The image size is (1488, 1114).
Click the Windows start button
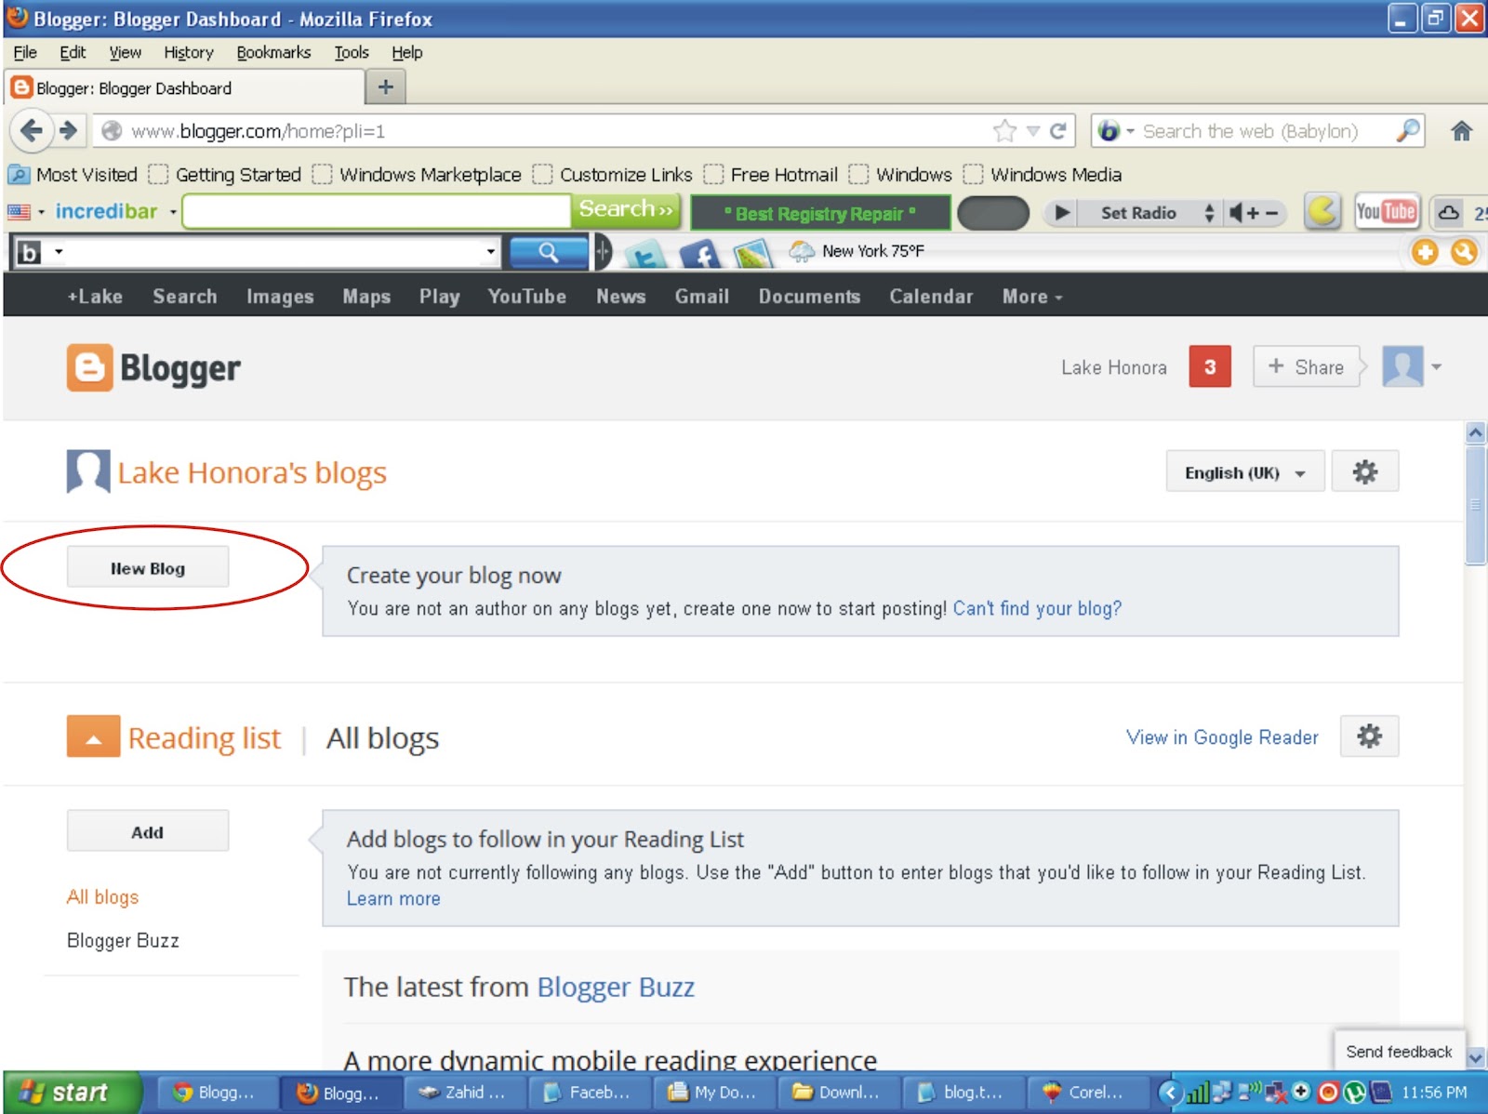(73, 1093)
